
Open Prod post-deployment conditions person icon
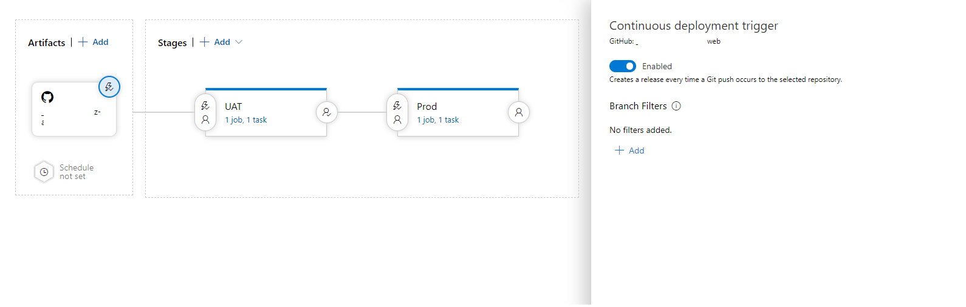(x=519, y=112)
